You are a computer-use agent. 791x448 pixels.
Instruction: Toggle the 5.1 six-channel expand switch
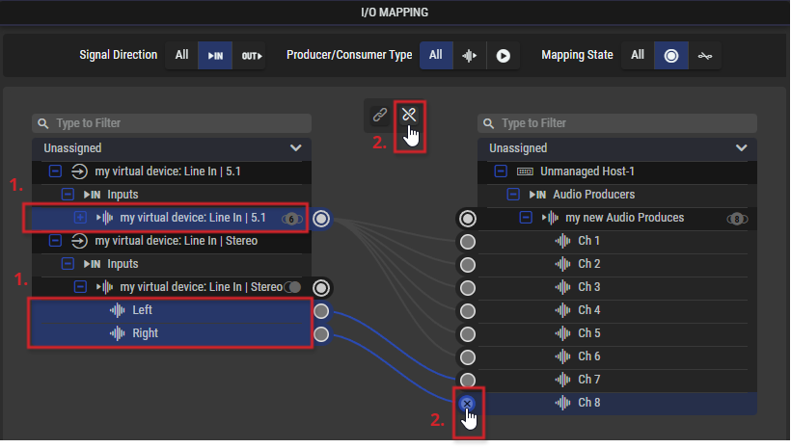point(292,219)
